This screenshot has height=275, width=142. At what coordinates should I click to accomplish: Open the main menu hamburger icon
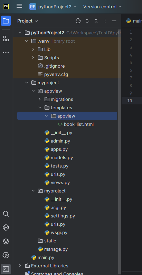19,7
